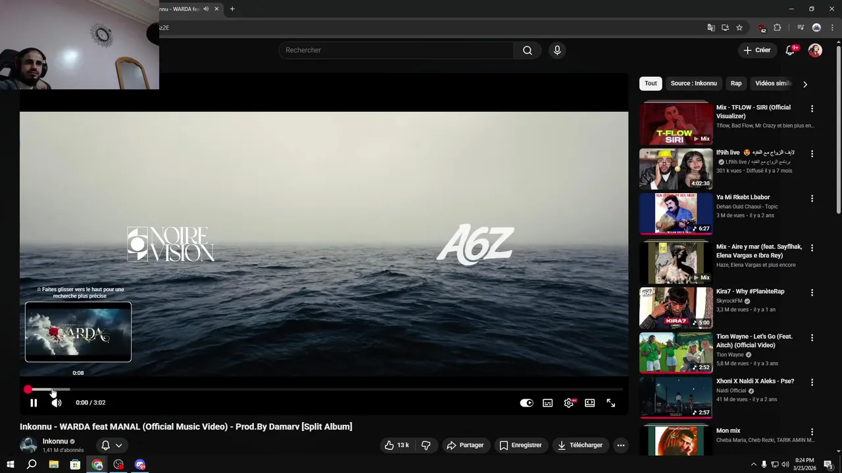
Task: Open the Inkonnu channel name link
Action: [x=55, y=441]
